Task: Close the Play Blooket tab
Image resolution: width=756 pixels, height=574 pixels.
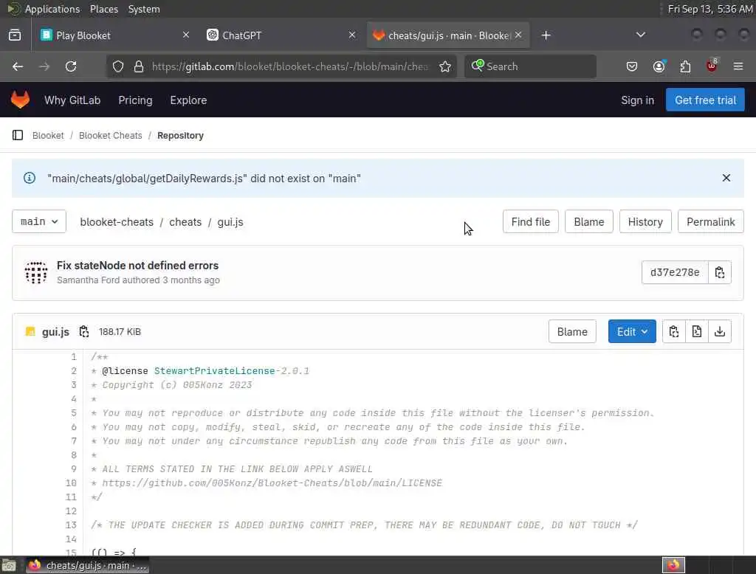Action: [x=186, y=35]
